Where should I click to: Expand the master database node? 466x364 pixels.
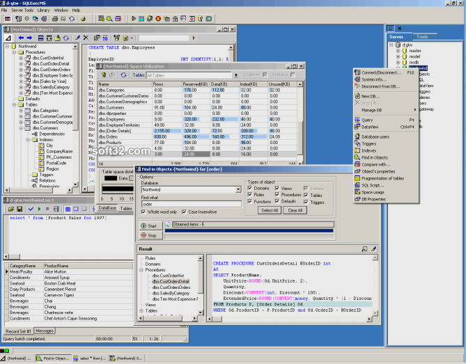click(x=398, y=51)
